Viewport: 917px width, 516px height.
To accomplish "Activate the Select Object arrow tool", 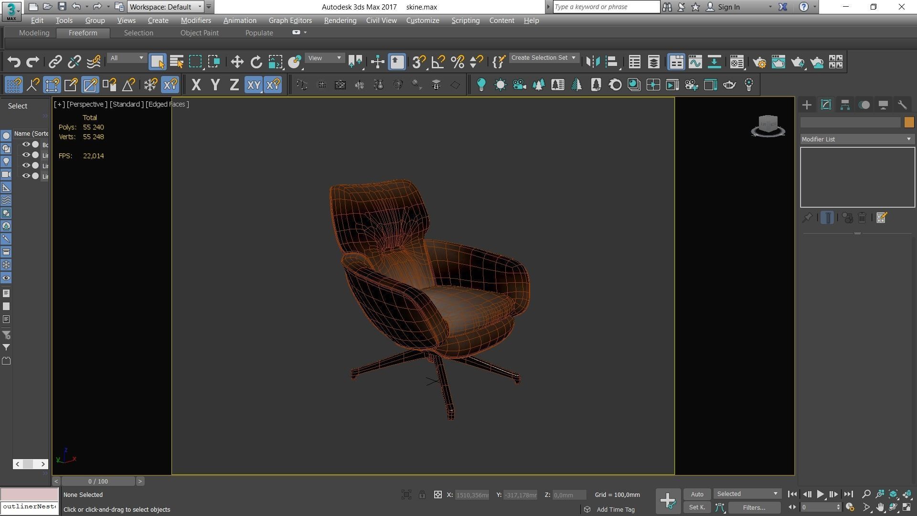I will 157,62.
